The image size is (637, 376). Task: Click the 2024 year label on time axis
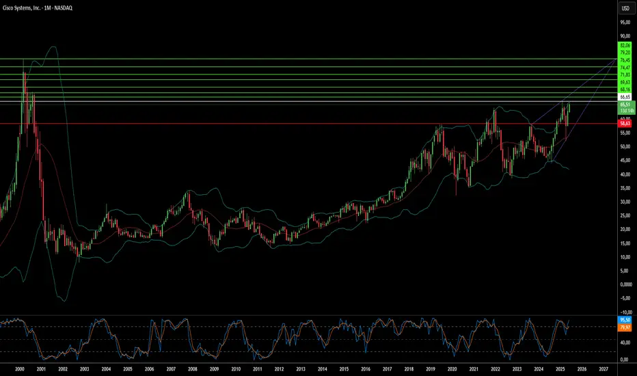point(539,369)
